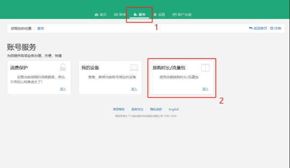Click the gear icon beside 设置
The height and width of the screenshot is (168, 290).
[155, 15]
